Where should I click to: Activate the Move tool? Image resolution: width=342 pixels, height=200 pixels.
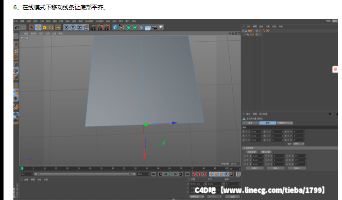coord(38,27)
